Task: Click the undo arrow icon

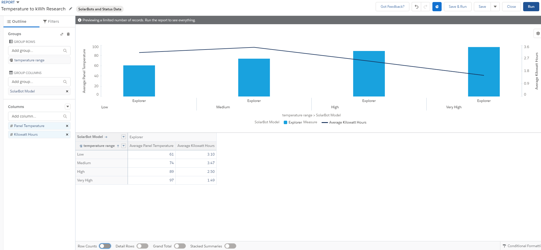Action: [417, 7]
